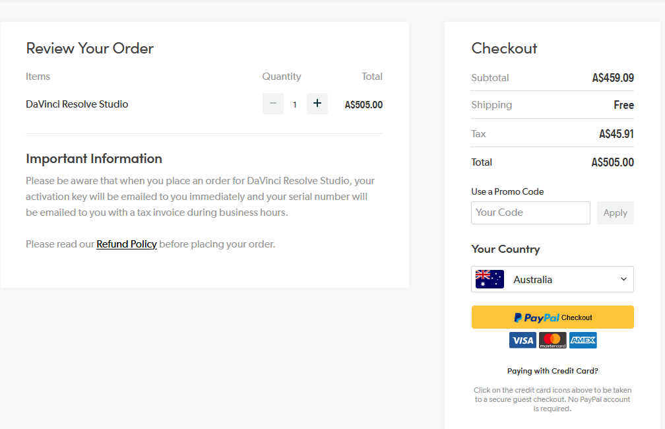Click the DaVinci Resolve Studio item name
The width and height of the screenshot is (665, 429).
coord(77,104)
